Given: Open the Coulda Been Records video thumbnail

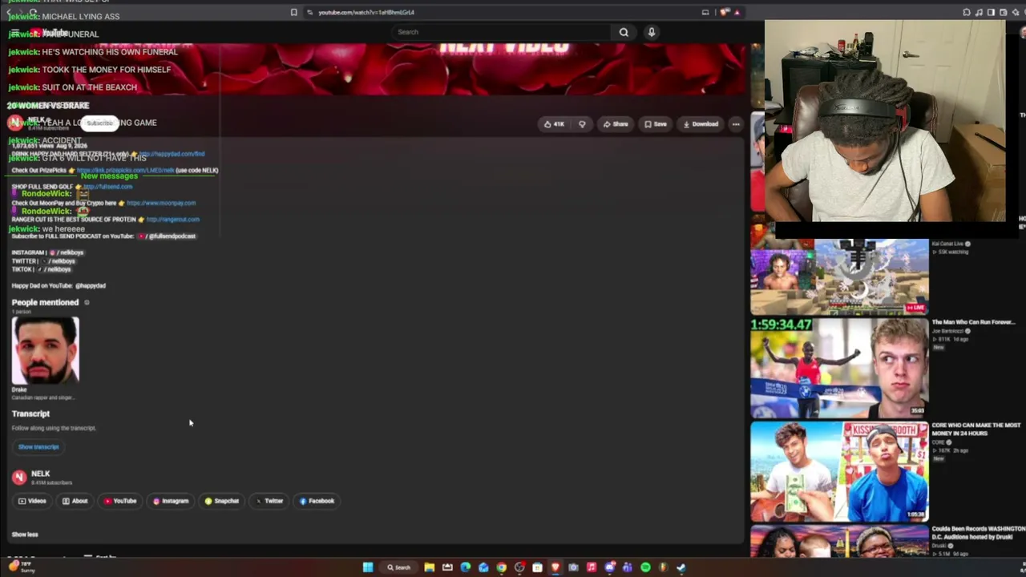Looking at the screenshot, I should tap(839, 541).
